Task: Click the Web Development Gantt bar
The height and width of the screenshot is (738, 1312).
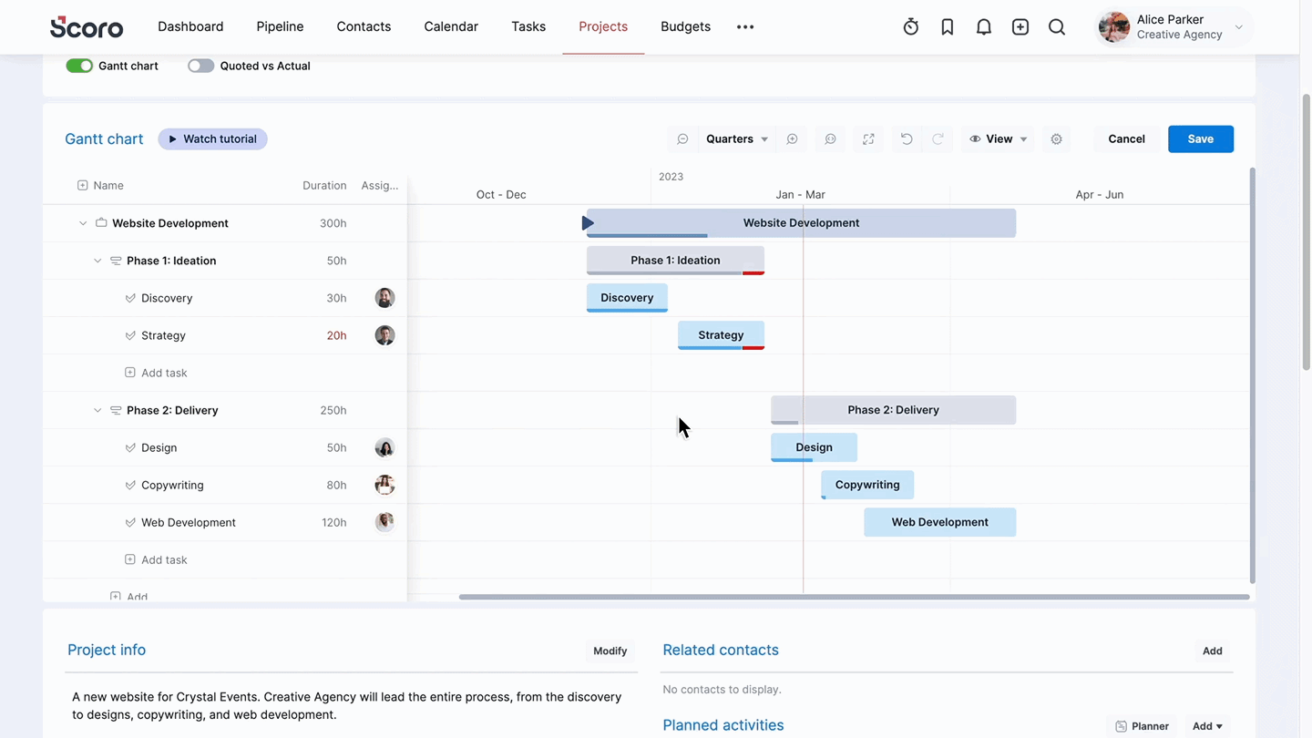Action: point(939,522)
